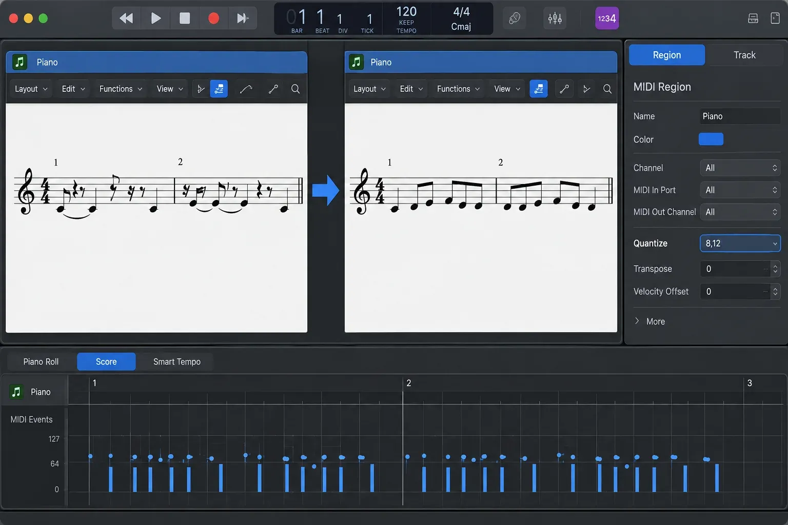Switch to the Smart Tempo tab

pos(176,361)
